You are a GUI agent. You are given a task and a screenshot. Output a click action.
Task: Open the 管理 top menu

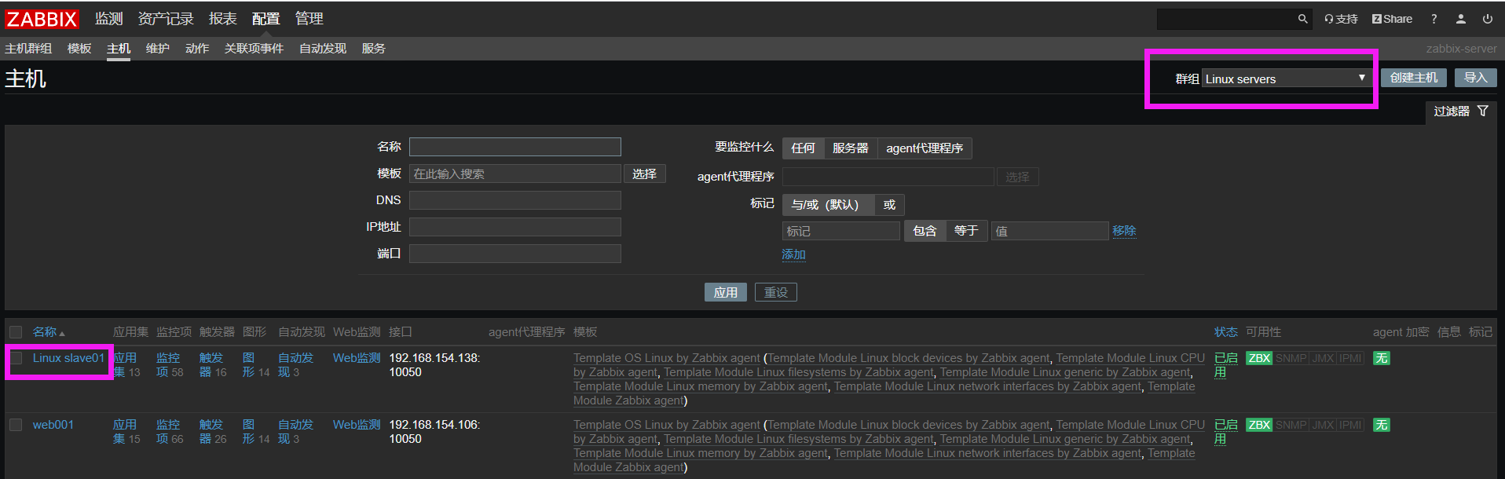309,19
